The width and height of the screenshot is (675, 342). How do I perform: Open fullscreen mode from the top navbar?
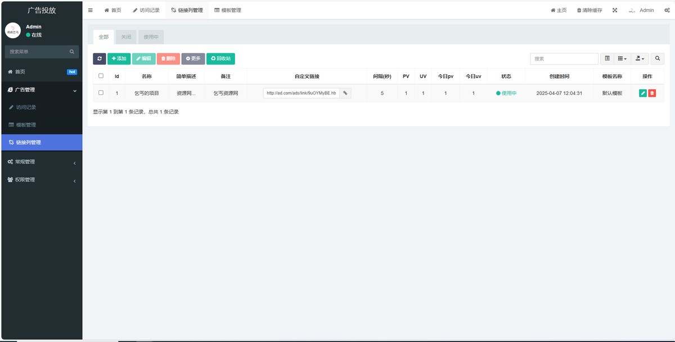pos(614,10)
